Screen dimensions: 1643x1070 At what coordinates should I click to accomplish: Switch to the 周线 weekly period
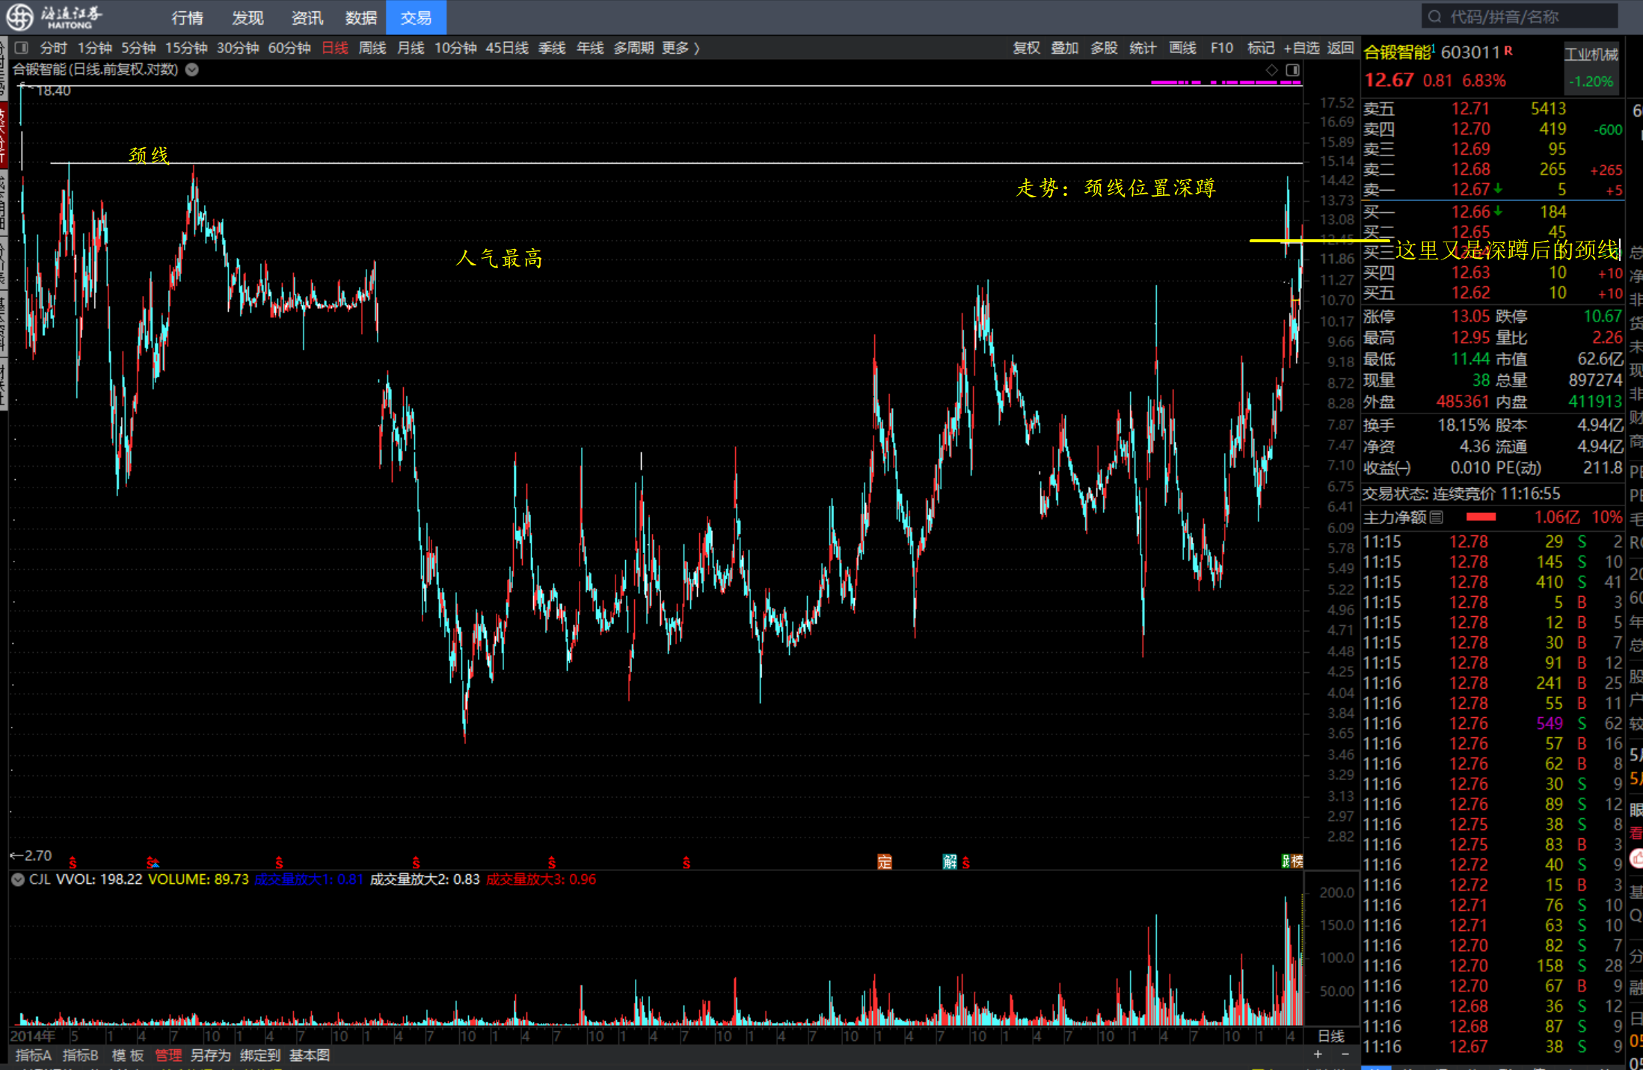(x=372, y=48)
